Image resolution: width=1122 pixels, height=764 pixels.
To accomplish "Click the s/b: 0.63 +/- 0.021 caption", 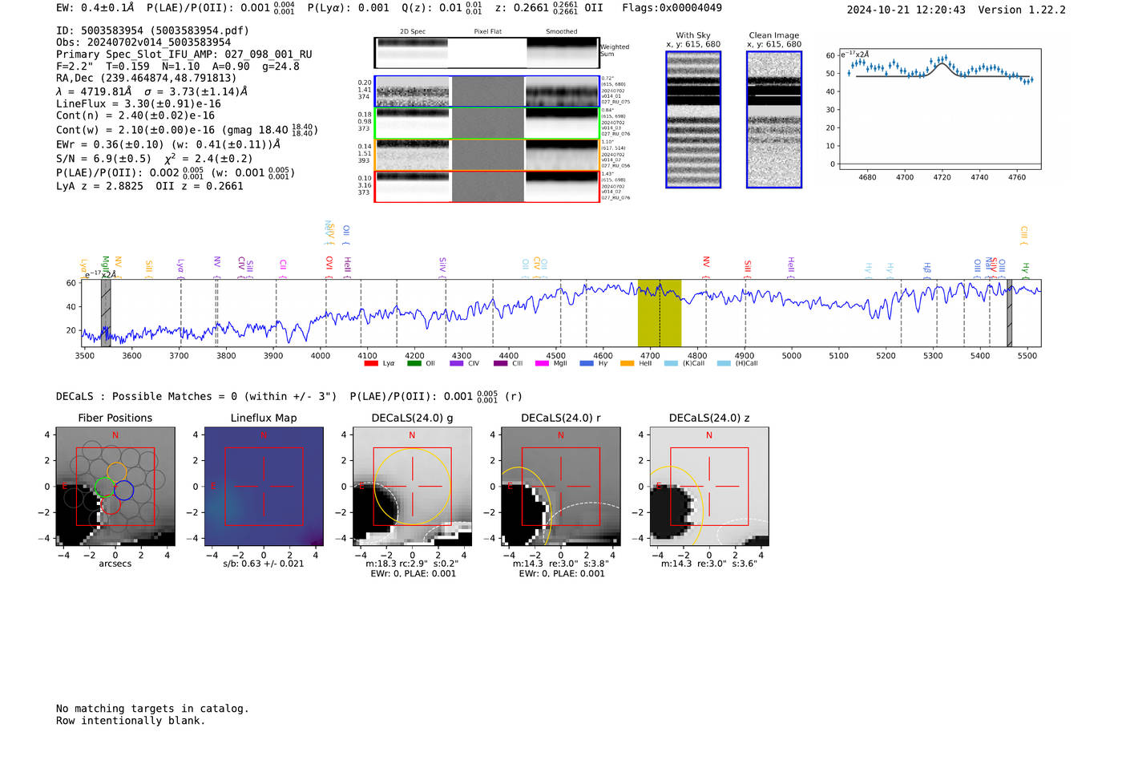I will pyautogui.click(x=264, y=564).
